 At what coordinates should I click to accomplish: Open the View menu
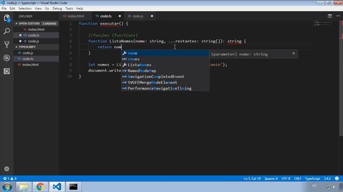pos(38,9)
